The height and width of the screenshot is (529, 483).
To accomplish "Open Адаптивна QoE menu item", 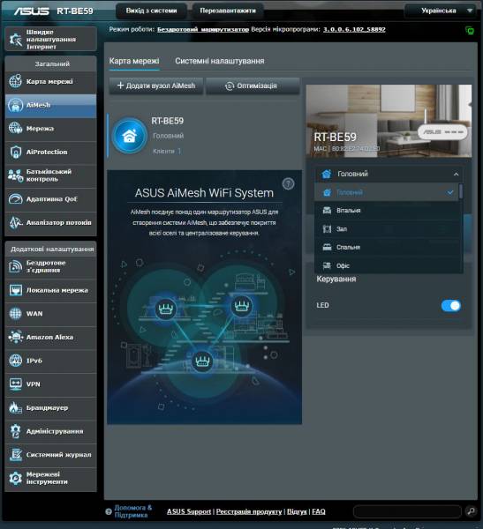I will pyautogui.click(x=51, y=199).
